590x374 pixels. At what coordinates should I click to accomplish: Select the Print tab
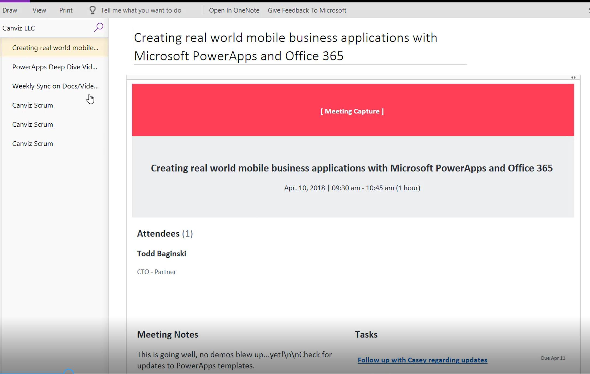point(66,10)
